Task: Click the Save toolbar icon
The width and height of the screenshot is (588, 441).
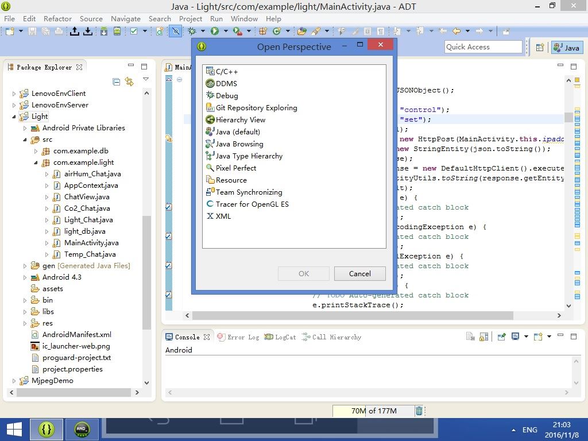Action: coord(33,31)
